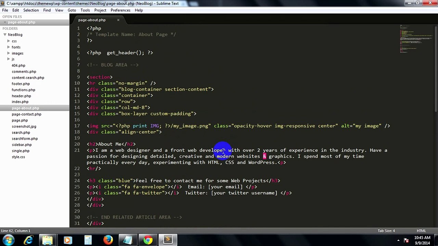
Task: Open the View menu
Action: pyautogui.click(x=59, y=10)
